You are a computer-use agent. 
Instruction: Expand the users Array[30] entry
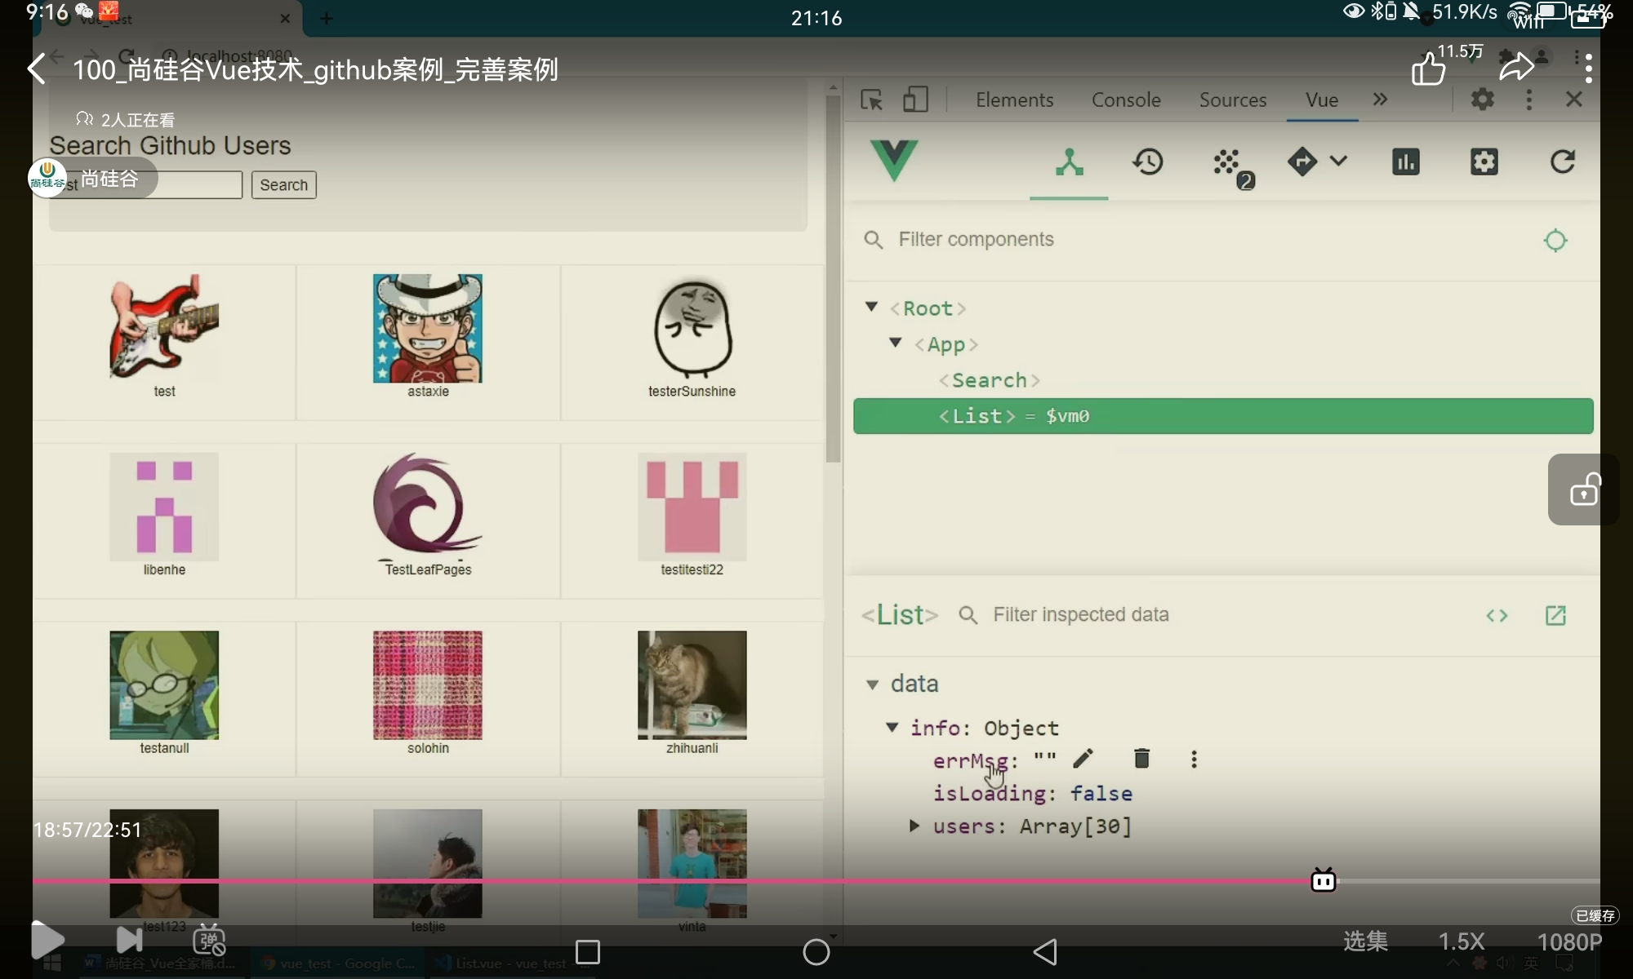[x=914, y=826]
